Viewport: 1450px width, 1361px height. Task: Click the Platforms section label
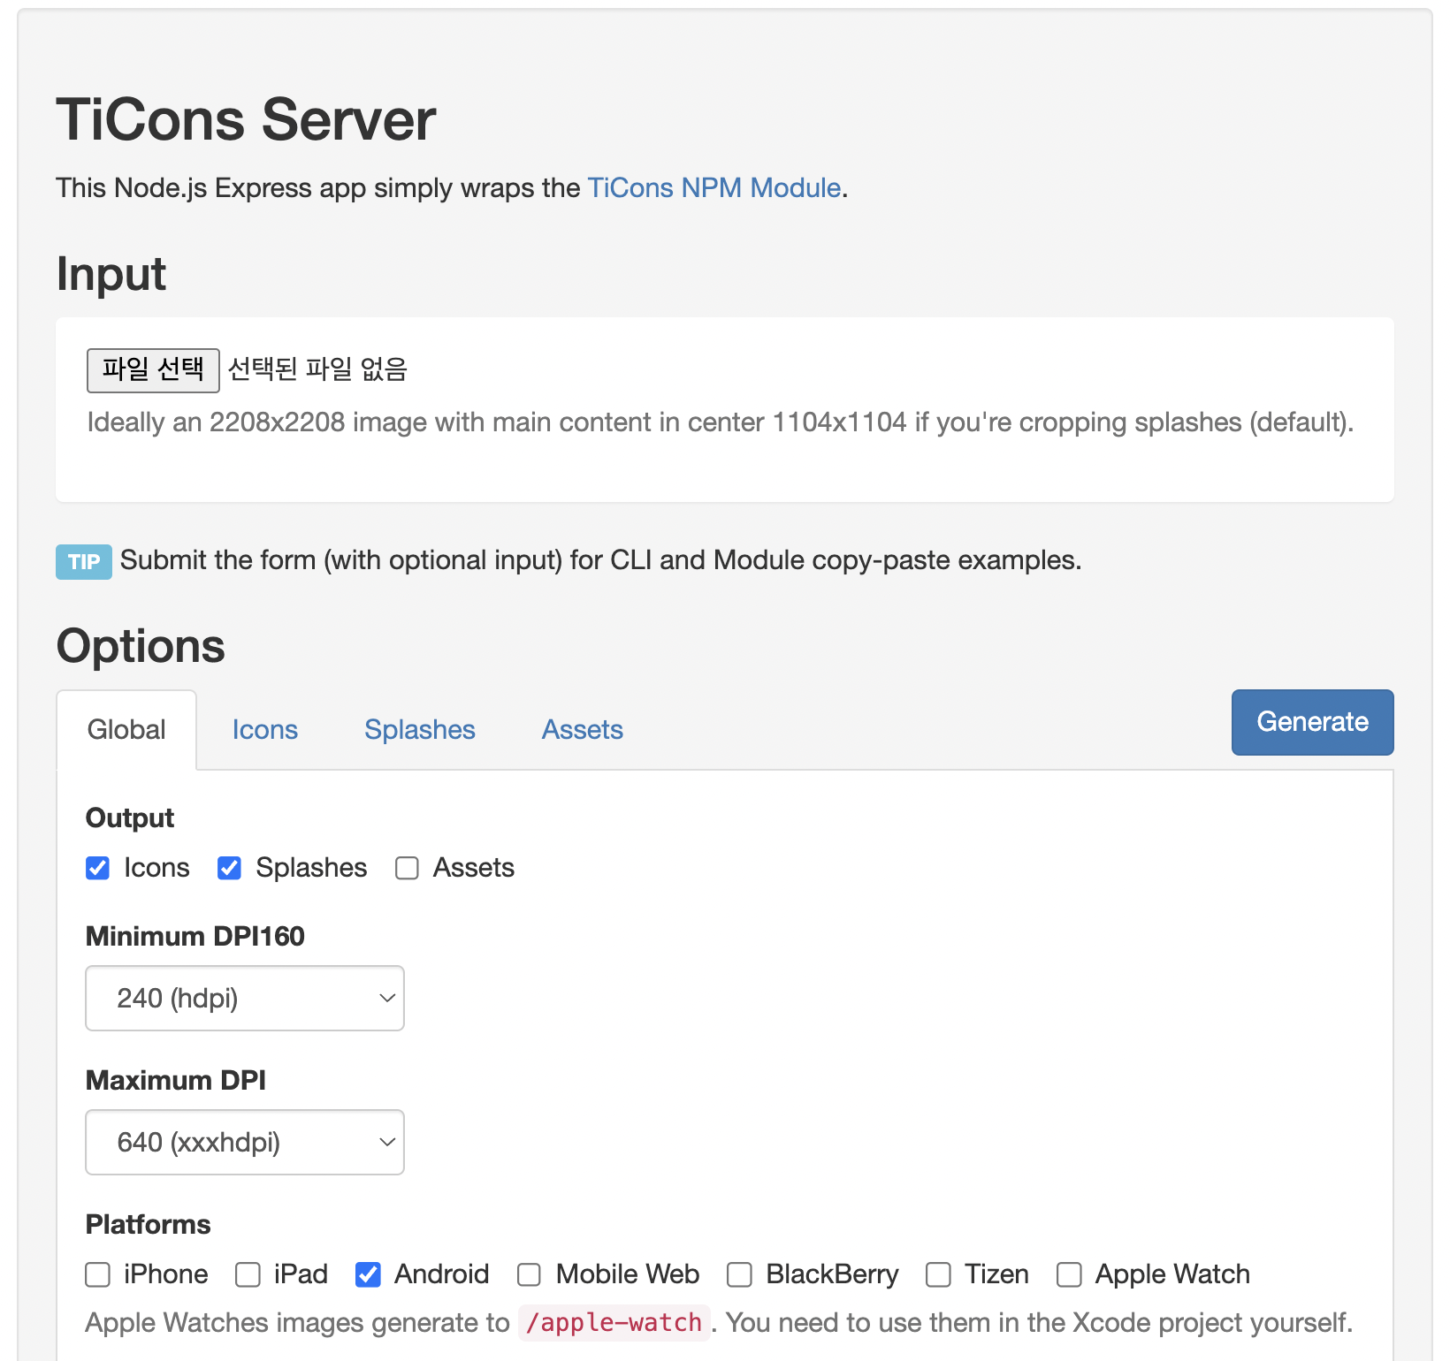(149, 1224)
